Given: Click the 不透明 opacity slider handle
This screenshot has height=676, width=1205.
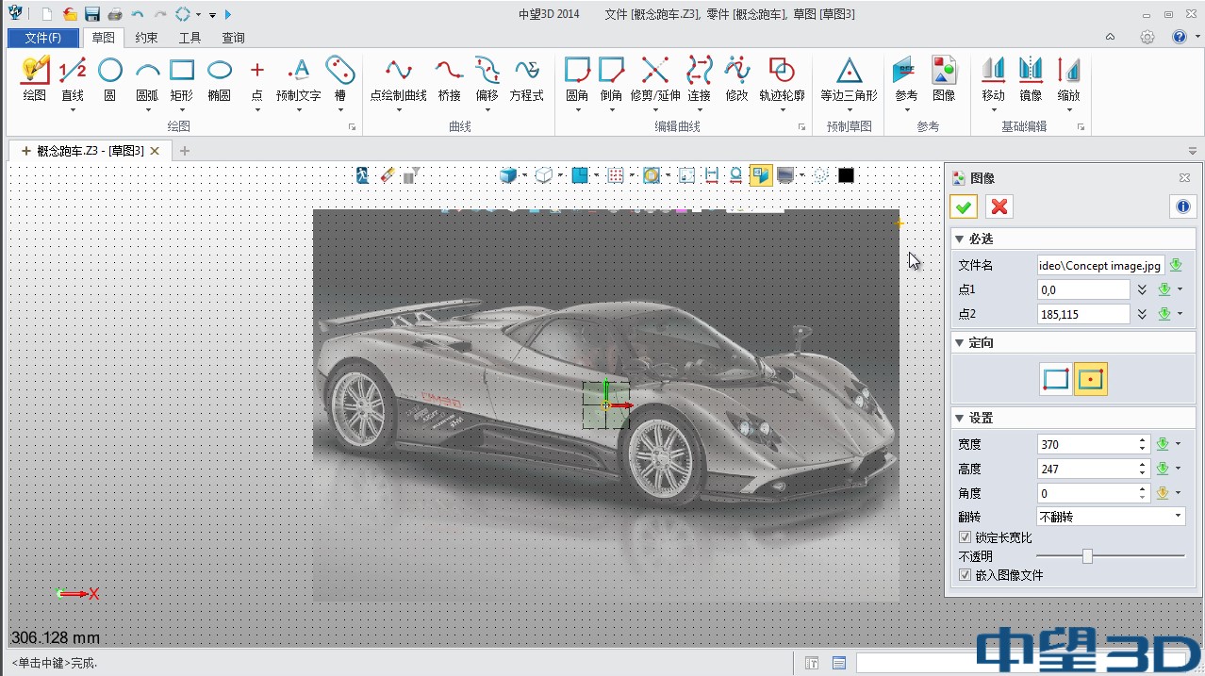Looking at the screenshot, I should click(x=1087, y=556).
